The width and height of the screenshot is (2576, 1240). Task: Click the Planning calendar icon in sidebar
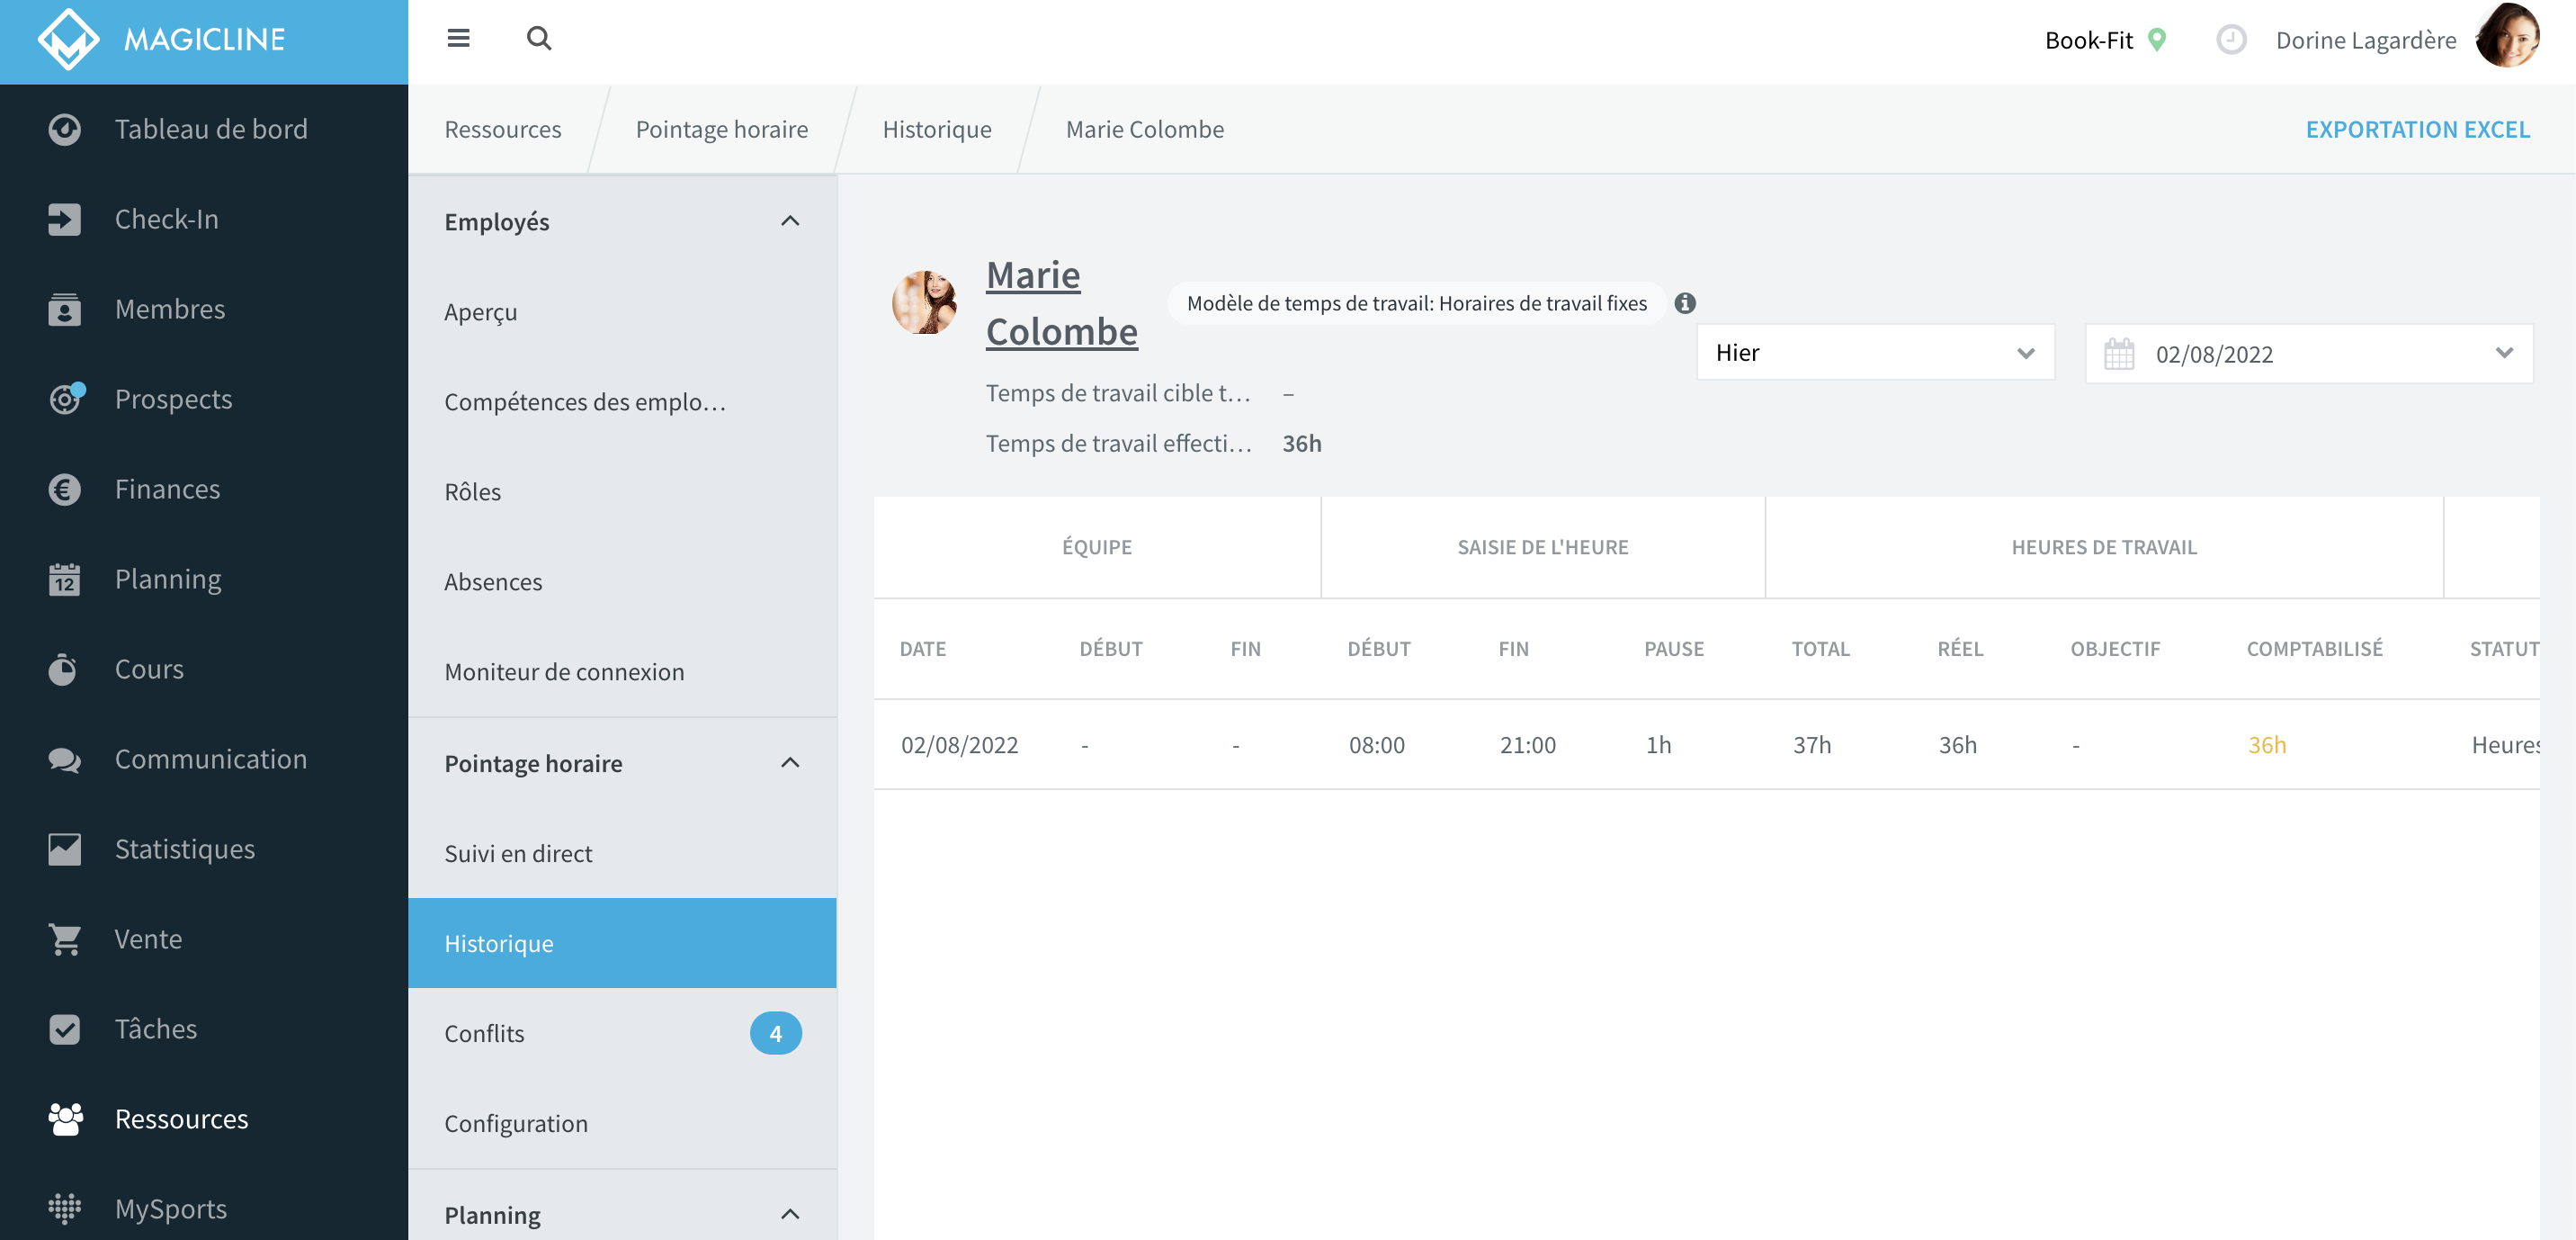click(x=65, y=580)
